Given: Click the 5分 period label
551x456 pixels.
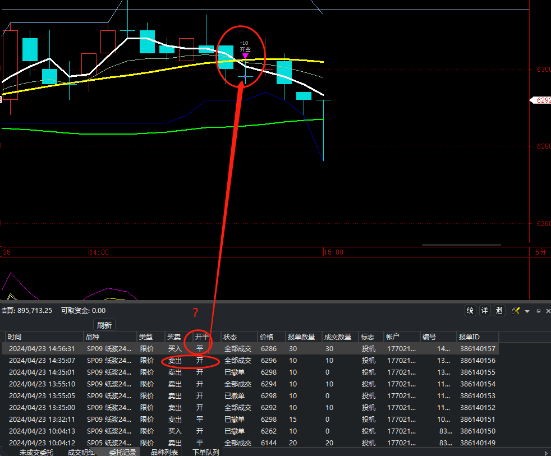Looking at the screenshot, I should [x=540, y=252].
